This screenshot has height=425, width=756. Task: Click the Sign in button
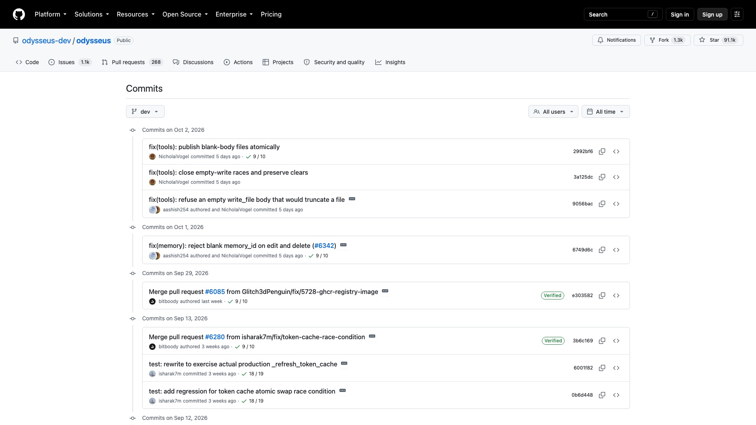(x=680, y=14)
